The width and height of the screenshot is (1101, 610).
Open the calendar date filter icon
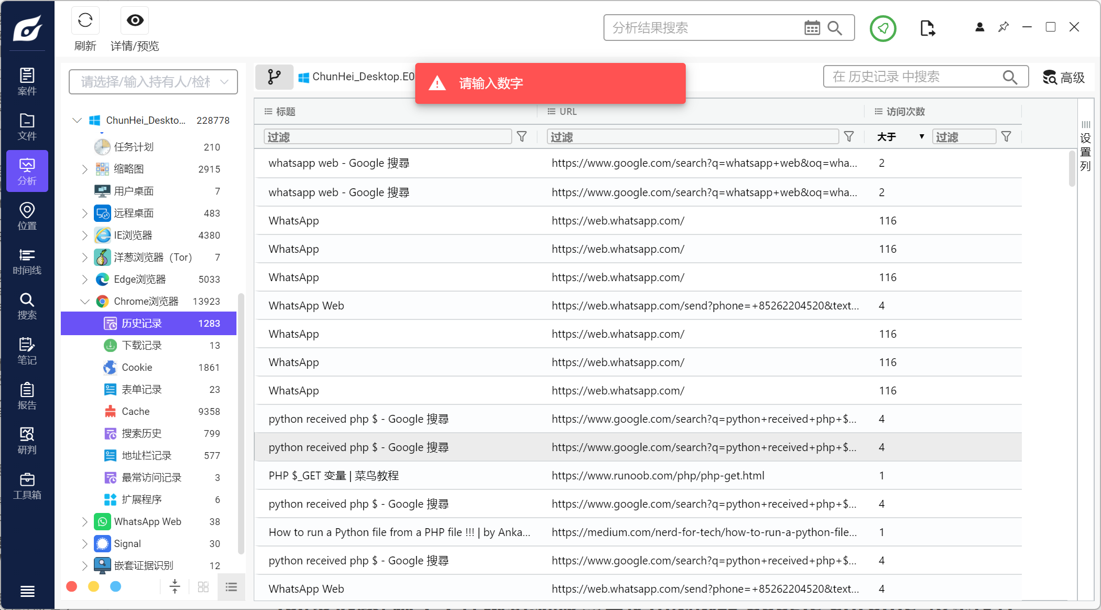click(812, 28)
